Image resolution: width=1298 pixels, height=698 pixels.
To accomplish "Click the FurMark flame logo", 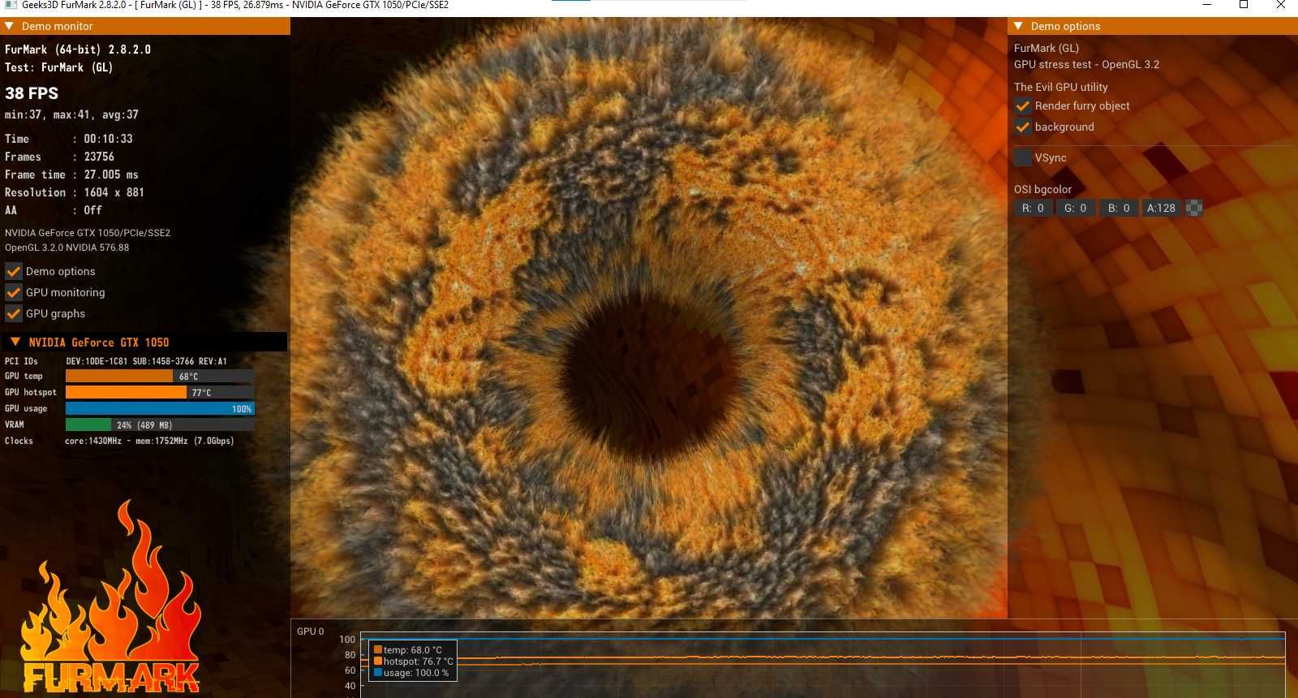I will click(x=110, y=597).
